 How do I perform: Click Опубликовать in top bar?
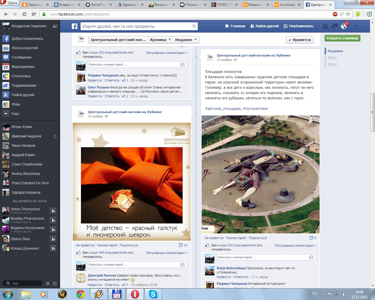pos(299,26)
